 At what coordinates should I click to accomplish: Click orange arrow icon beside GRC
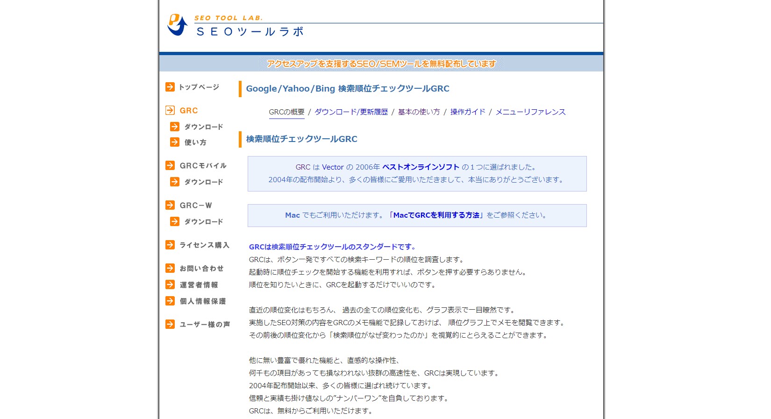pos(170,110)
